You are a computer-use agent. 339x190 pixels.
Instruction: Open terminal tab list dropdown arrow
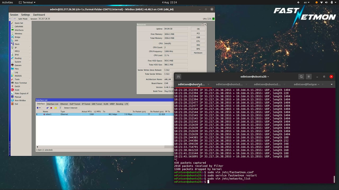click(332, 84)
